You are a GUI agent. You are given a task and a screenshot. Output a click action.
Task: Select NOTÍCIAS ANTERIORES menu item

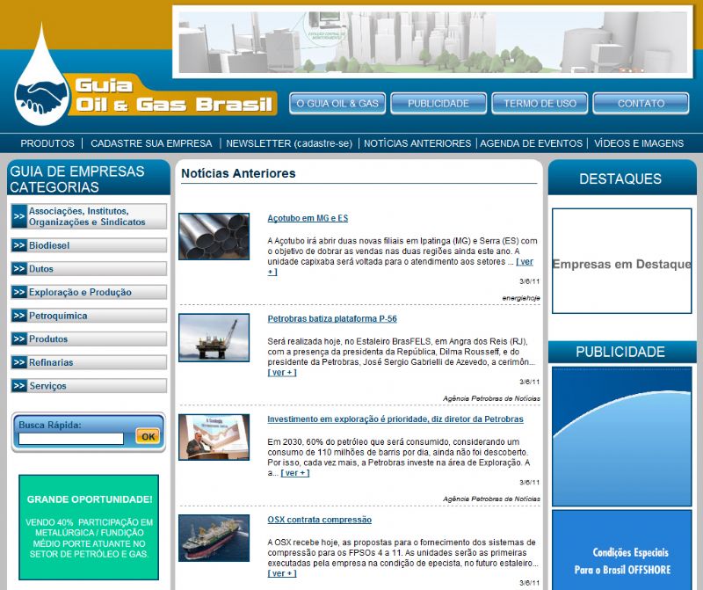pos(417,143)
